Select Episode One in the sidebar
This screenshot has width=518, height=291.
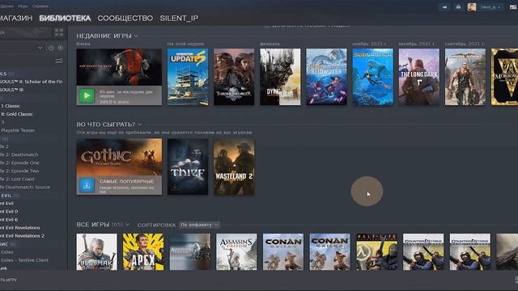tap(19, 163)
